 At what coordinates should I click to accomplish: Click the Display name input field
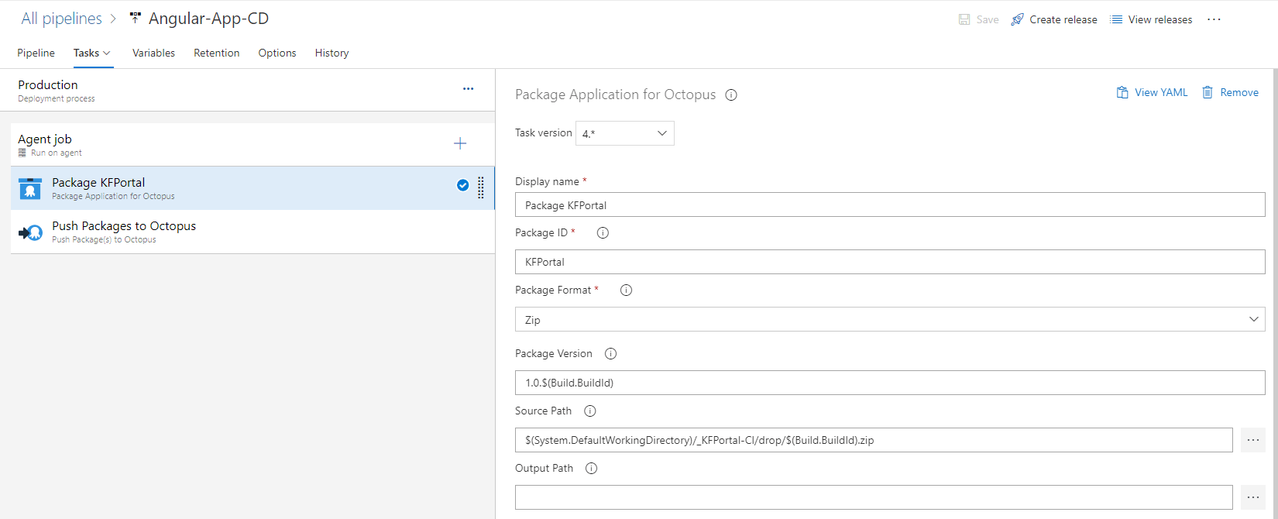point(890,205)
